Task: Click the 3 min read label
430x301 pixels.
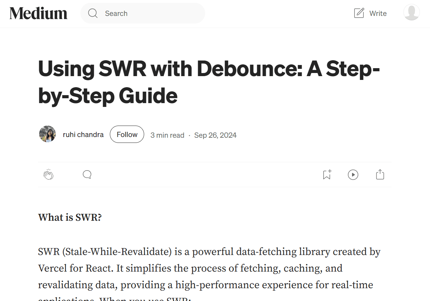Action: (x=167, y=135)
